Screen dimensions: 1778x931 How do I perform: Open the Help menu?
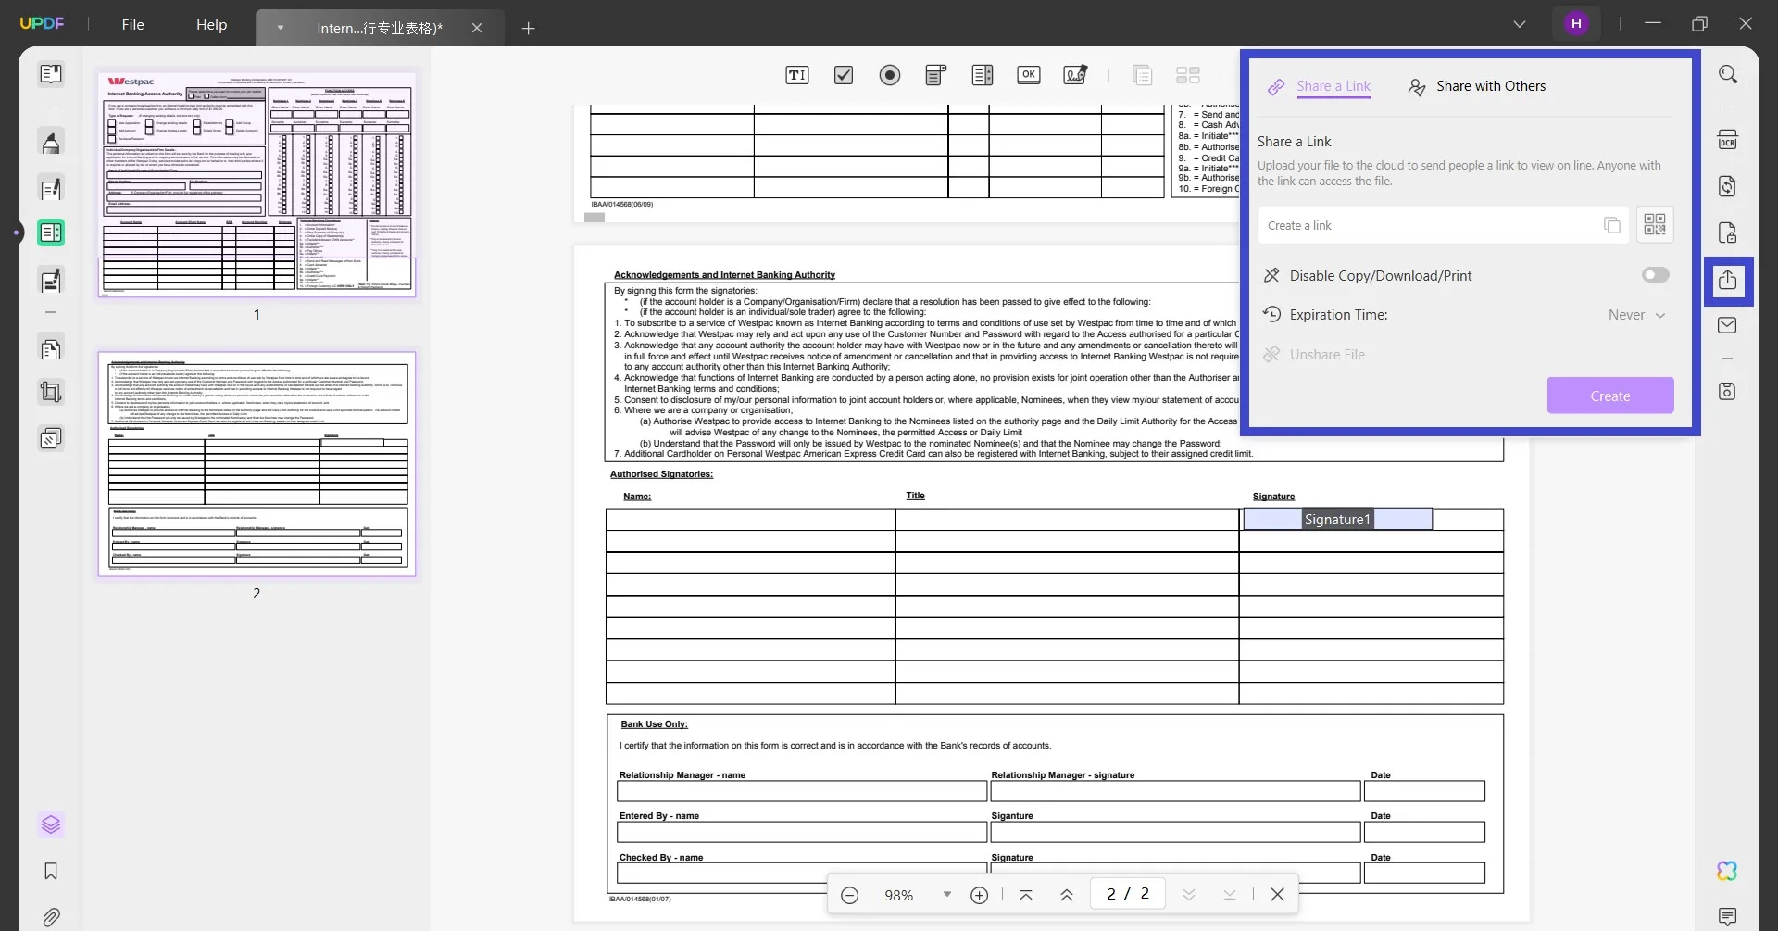211,25
